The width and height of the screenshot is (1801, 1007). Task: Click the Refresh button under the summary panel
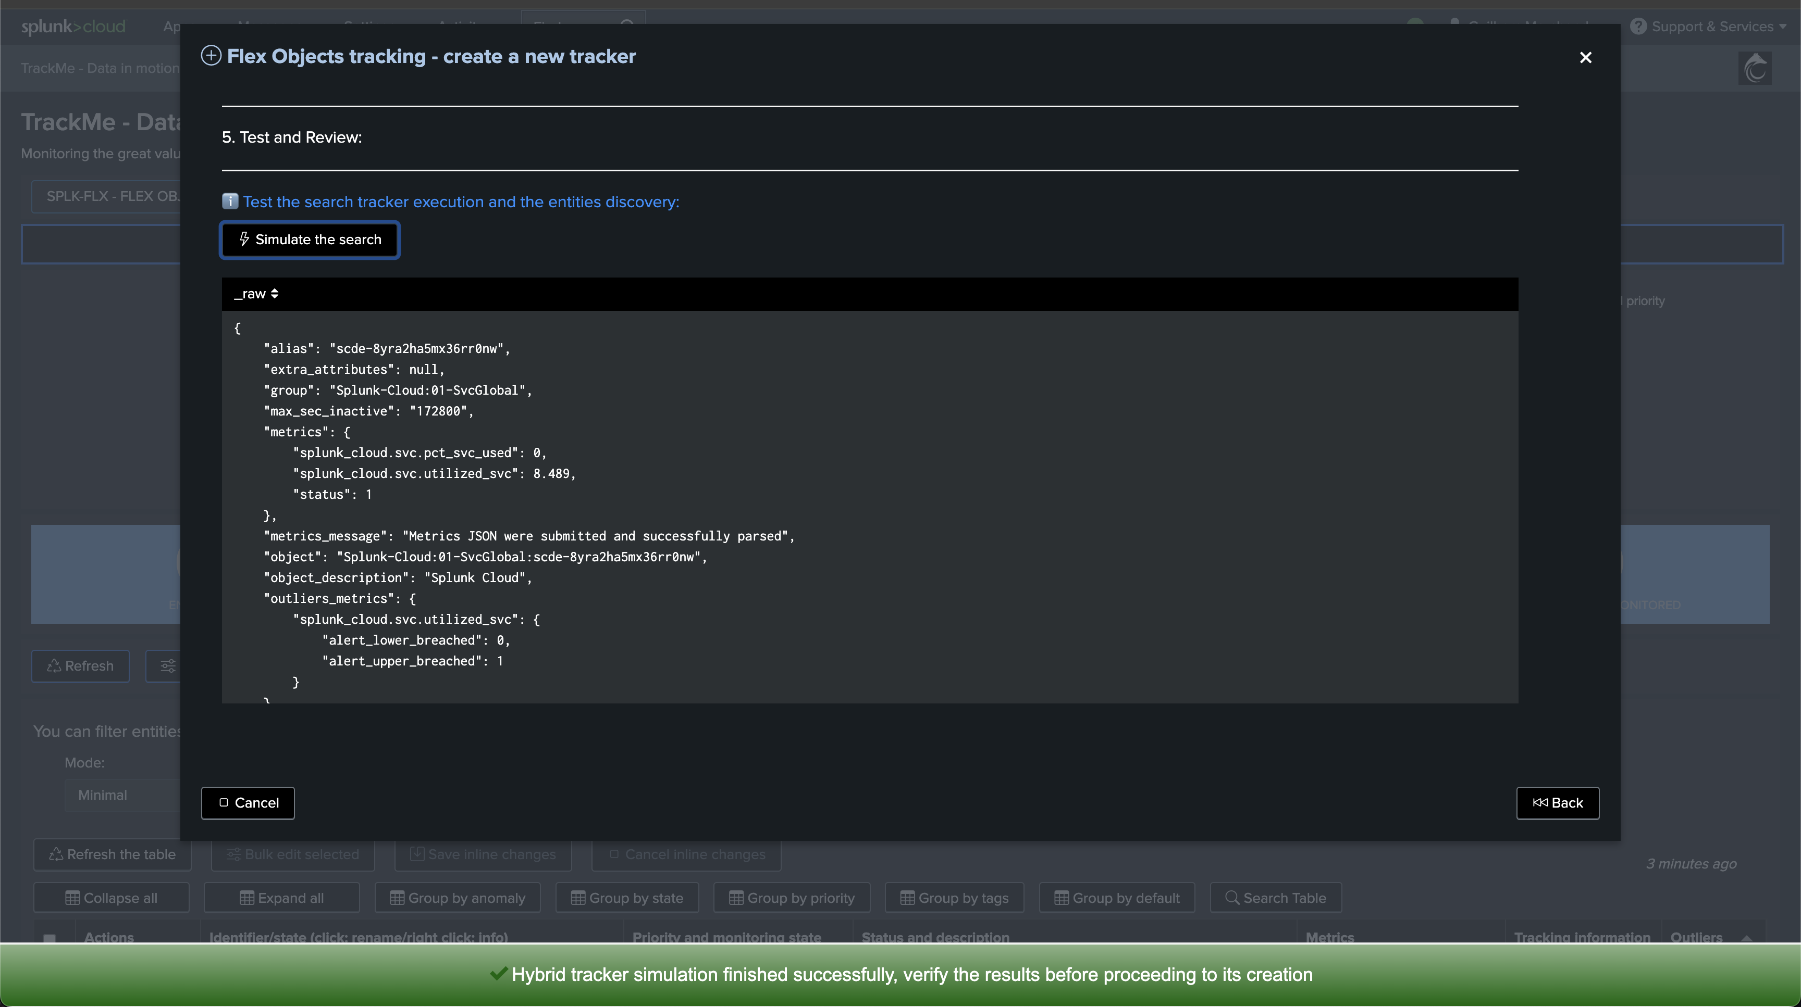[x=80, y=666]
